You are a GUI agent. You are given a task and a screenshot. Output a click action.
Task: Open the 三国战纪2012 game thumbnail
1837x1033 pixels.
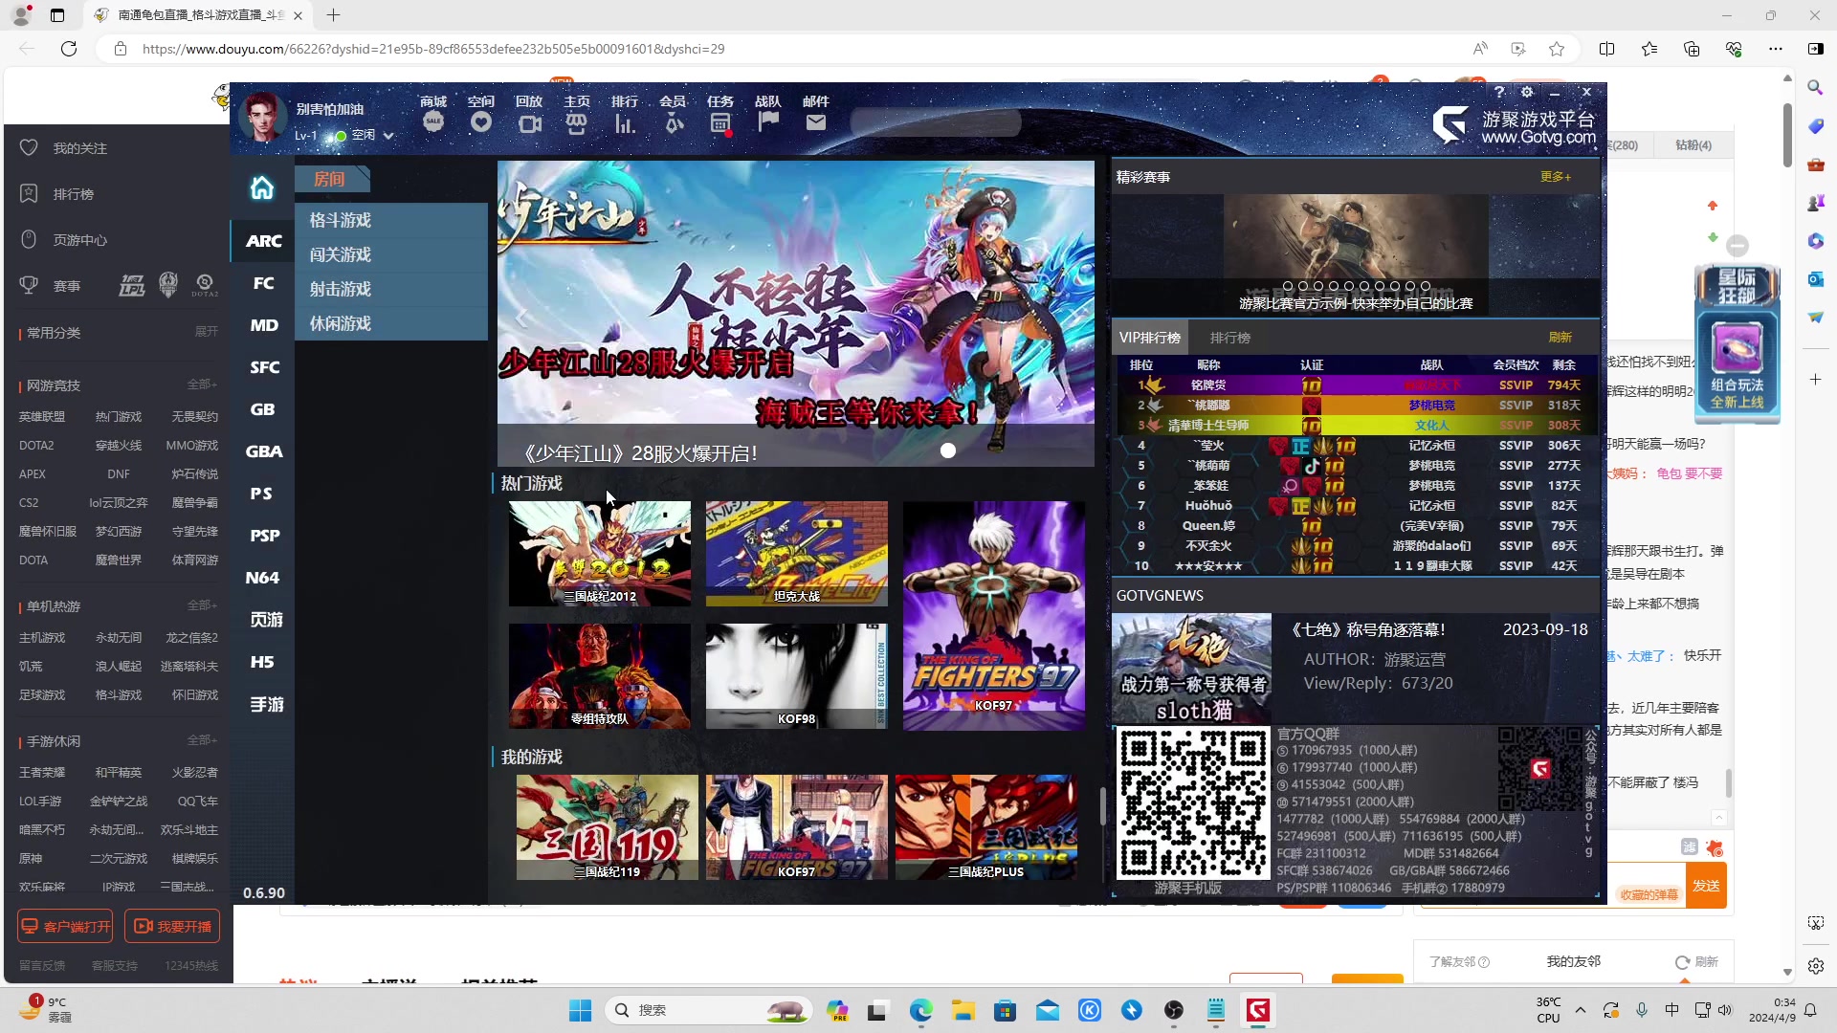(x=600, y=554)
